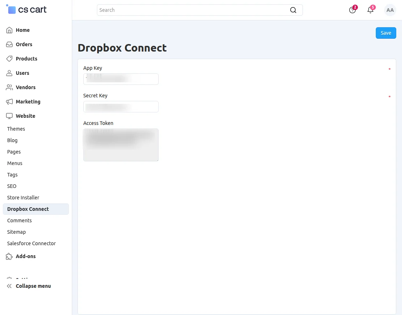Click into the Secret Key field
The image size is (402, 315).
tap(121, 107)
